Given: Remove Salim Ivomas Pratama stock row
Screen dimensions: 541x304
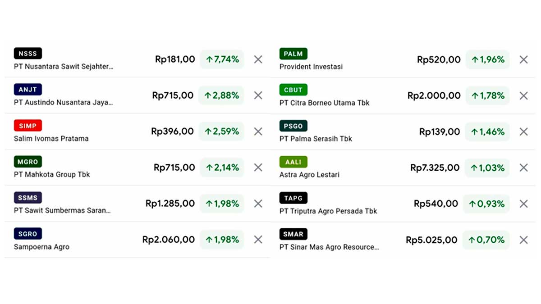Looking at the screenshot, I should point(258,132).
